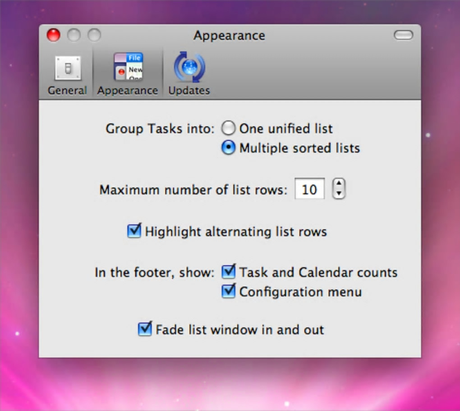Image resolution: width=460 pixels, height=411 pixels.
Task: Switch to the Updates tab label
Action: pos(189,90)
